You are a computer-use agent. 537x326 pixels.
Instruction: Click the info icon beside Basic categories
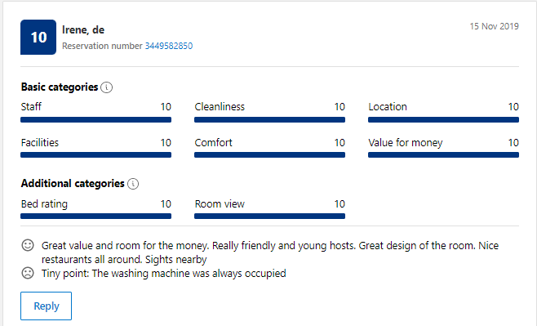click(107, 87)
